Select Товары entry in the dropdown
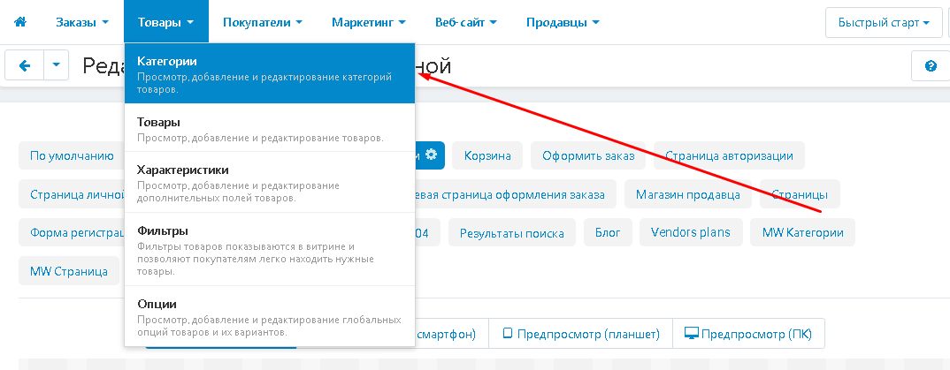 270,127
